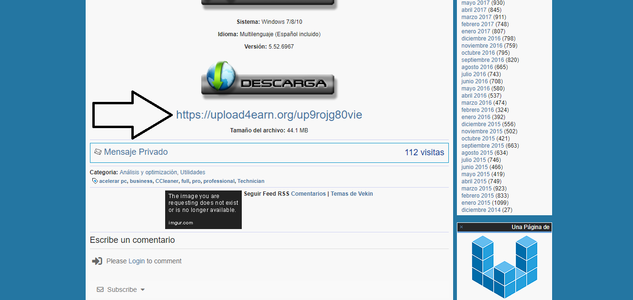Open the diciembre 2014 archive
This screenshot has width=633, height=300.
tap(481, 210)
